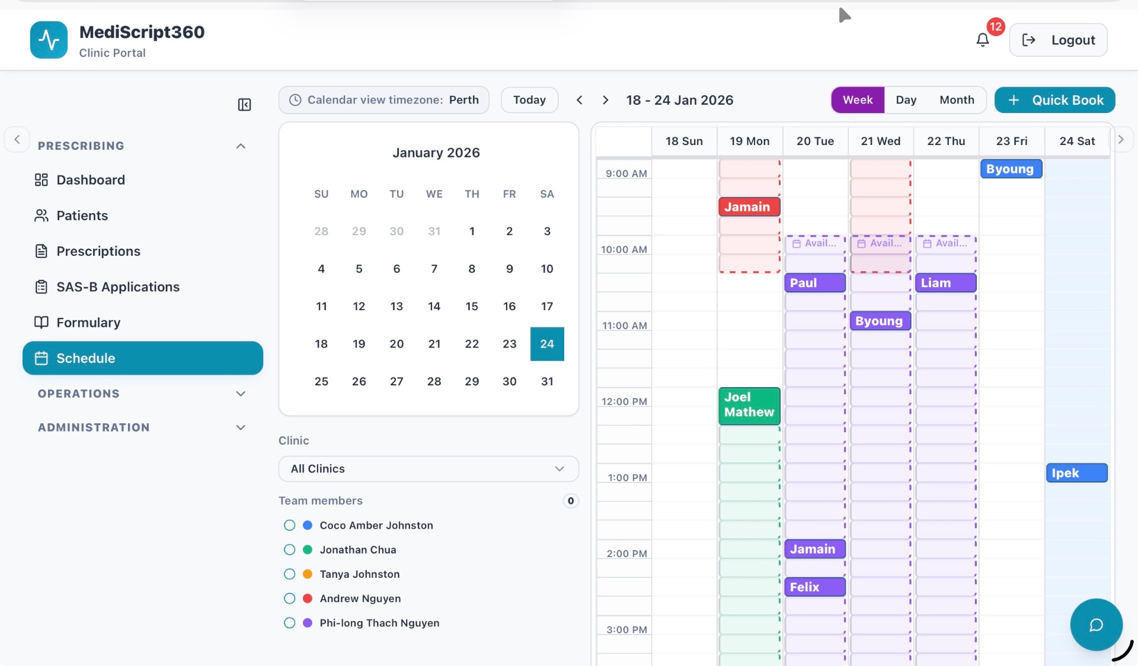Select January 15 in mini calendar

tap(472, 306)
